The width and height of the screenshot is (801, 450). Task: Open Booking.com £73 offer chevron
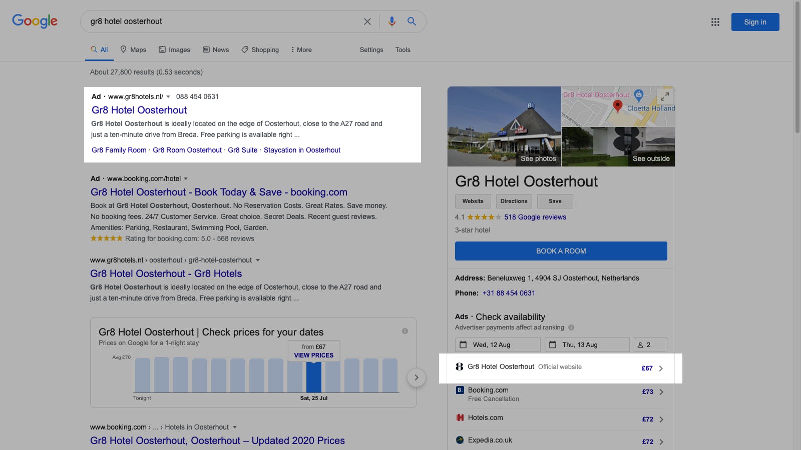click(661, 392)
